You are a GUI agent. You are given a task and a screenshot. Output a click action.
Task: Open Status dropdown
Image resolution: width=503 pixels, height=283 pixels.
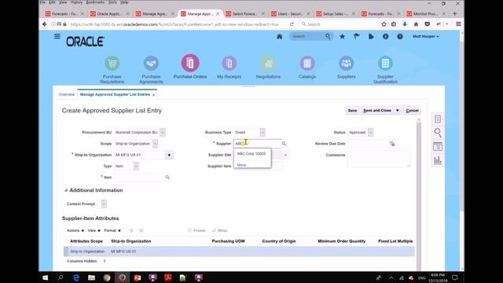click(370, 133)
